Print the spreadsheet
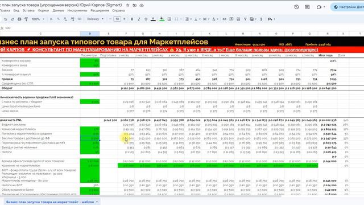364x205 pixels. pos(19,19)
